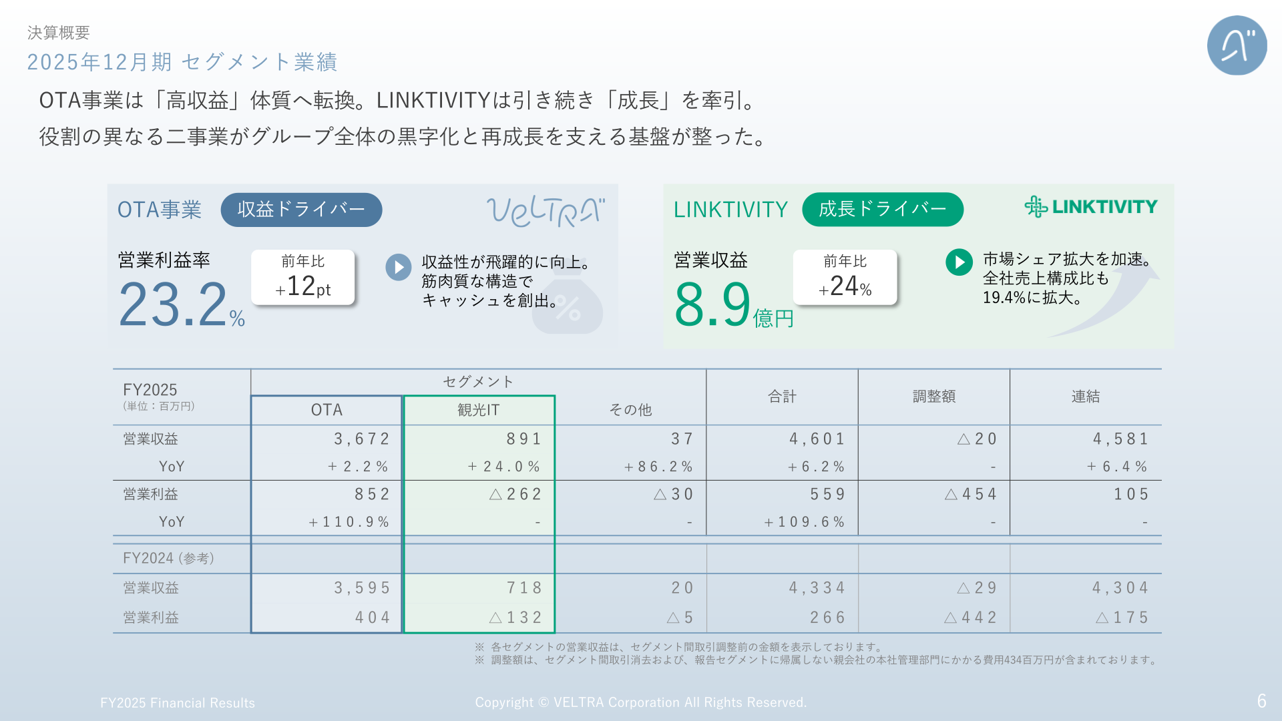The height and width of the screenshot is (721, 1282).
Task: Click the 23.2% operating margin figure
Action: (x=182, y=304)
